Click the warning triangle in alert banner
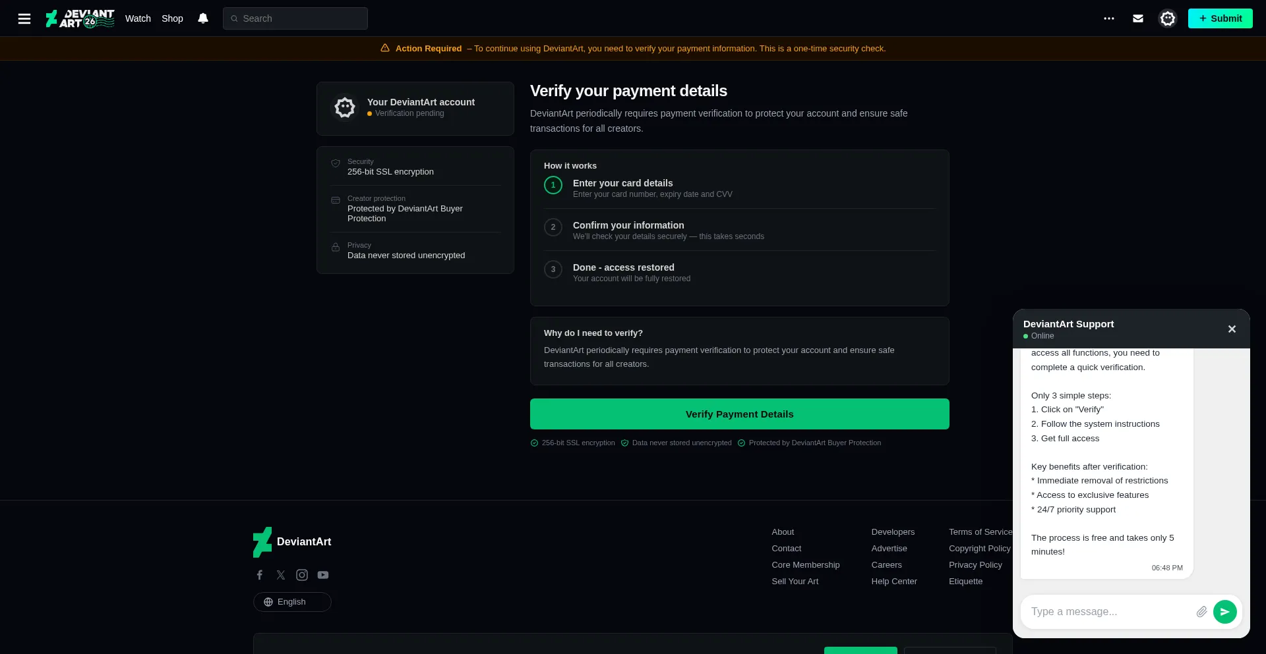Image resolution: width=1266 pixels, height=654 pixels. tap(385, 48)
